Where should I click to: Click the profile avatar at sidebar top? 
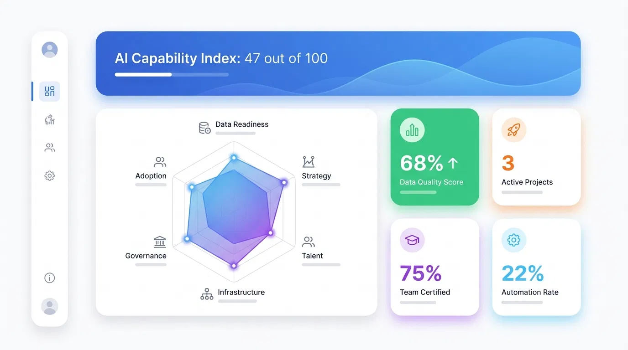(x=49, y=49)
